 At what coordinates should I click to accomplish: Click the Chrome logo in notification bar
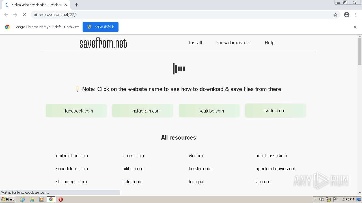tap(7, 27)
